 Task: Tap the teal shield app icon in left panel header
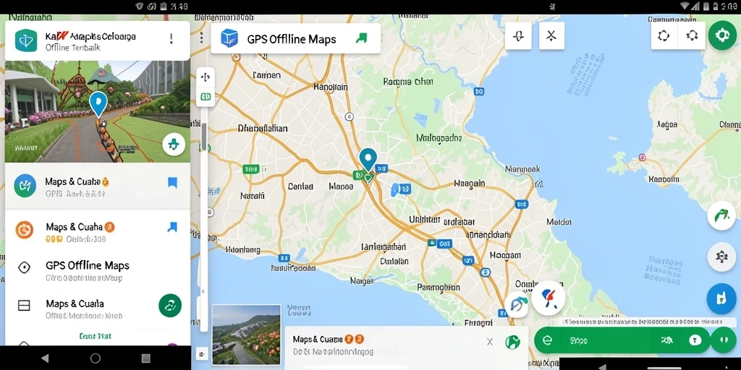pyautogui.click(x=26, y=40)
